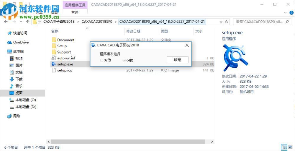Open the Document folder icon
Screen dimensions: 295x151
[x=54, y=40]
